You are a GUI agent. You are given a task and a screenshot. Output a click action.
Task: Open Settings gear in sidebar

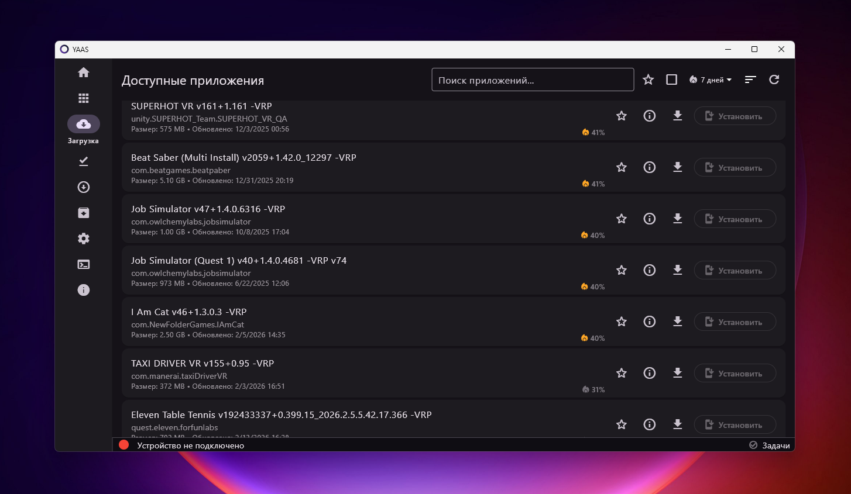point(84,239)
